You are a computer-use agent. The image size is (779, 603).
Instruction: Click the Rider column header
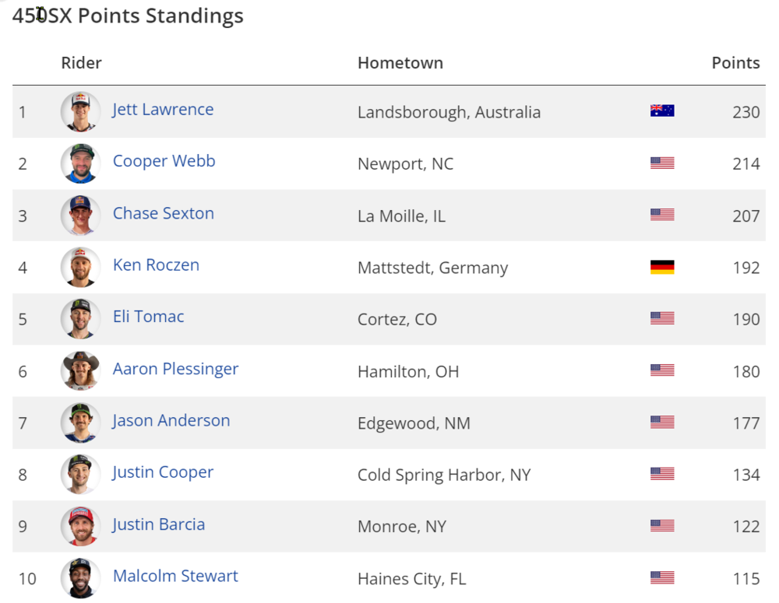(x=81, y=63)
